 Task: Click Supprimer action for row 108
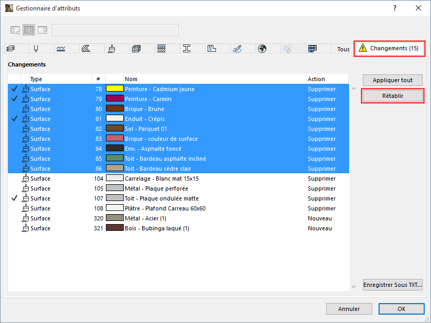[x=321, y=208]
